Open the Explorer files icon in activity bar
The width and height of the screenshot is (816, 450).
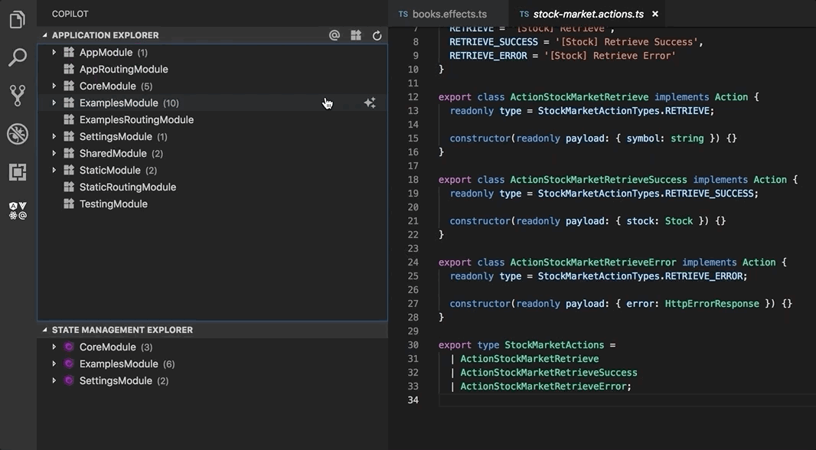pos(17,20)
